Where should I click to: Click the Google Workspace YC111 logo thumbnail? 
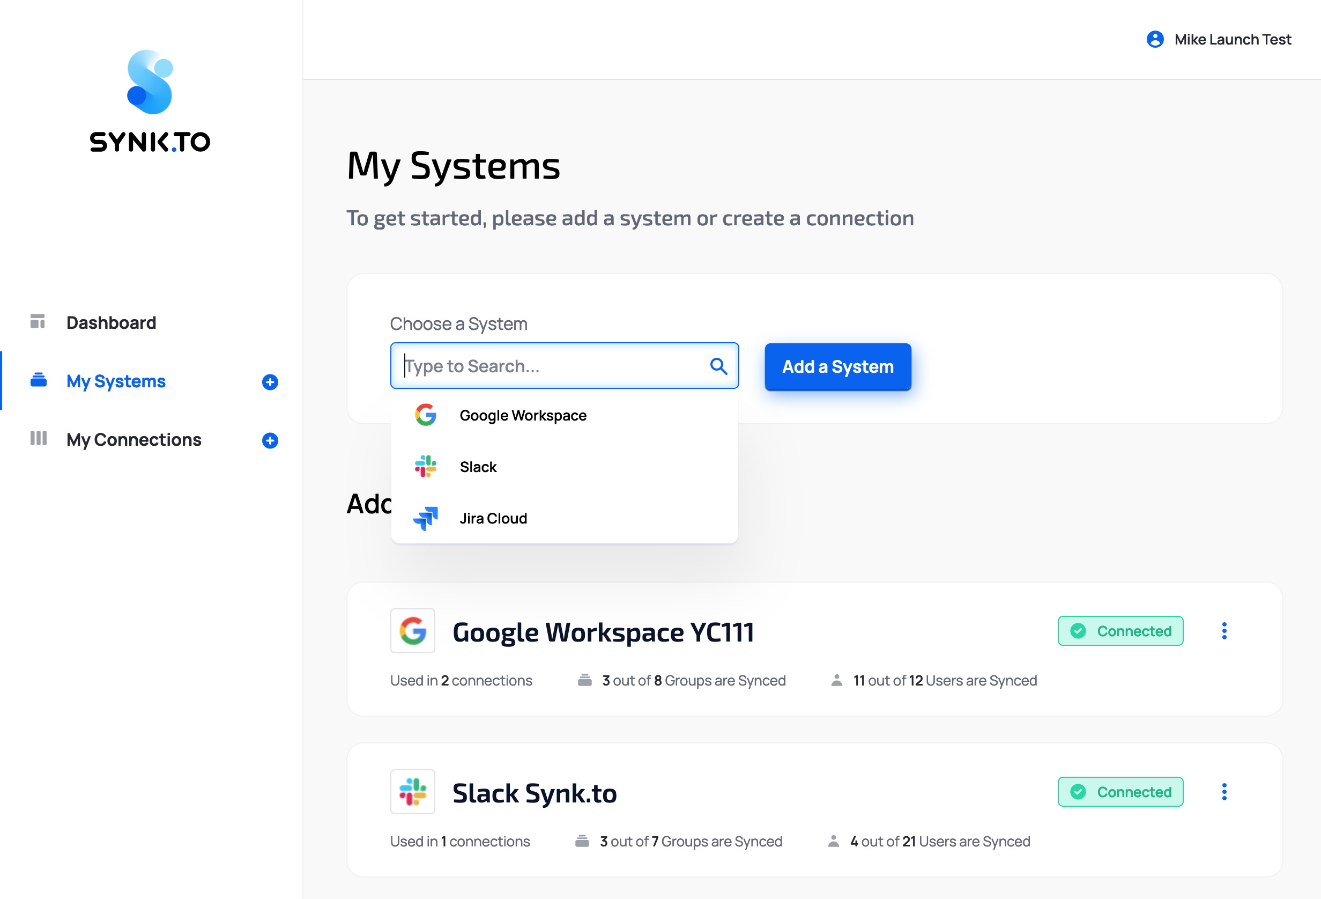pyautogui.click(x=413, y=631)
